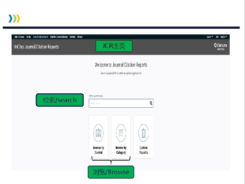This screenshot has height=184, width=245.
Task: Click the magnifying glass search icon
Action: pos(151,103)
